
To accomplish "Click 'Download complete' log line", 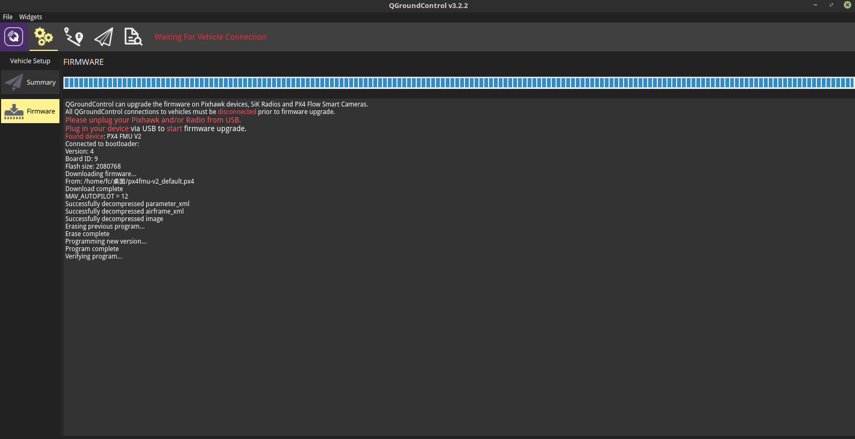I will point(94,189).
